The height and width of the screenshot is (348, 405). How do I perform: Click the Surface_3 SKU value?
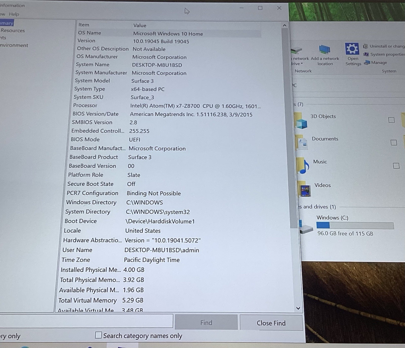click(x=142, y=97)
